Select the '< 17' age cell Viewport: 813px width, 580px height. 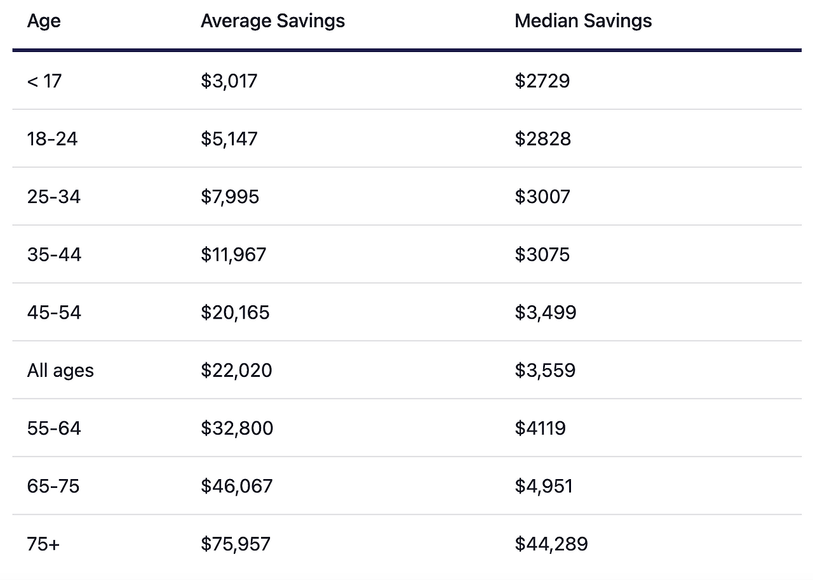[x=44, y=81]
